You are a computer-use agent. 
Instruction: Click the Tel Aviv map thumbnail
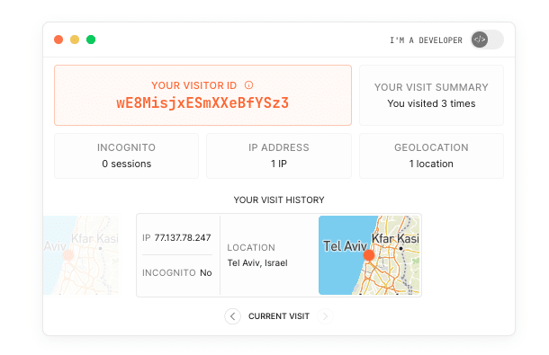(369, 255)
